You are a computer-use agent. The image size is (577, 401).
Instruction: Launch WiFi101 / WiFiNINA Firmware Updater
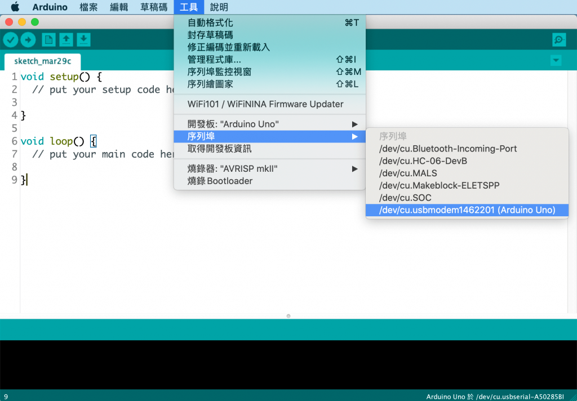(x=270, y=104)
